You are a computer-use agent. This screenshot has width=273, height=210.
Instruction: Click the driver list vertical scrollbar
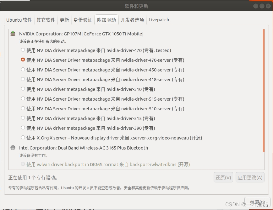[x=264, y=90]
